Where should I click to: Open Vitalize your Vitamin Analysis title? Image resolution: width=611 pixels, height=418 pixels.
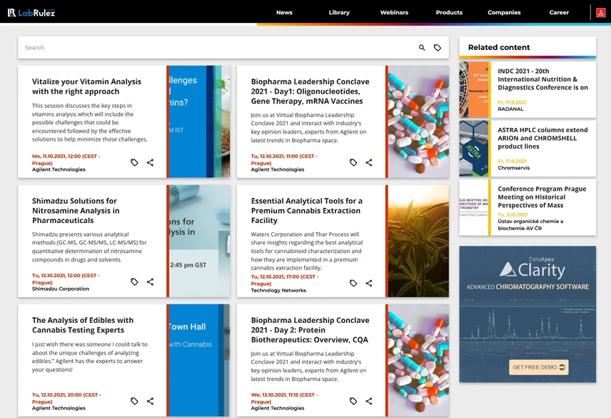[86, 86]
